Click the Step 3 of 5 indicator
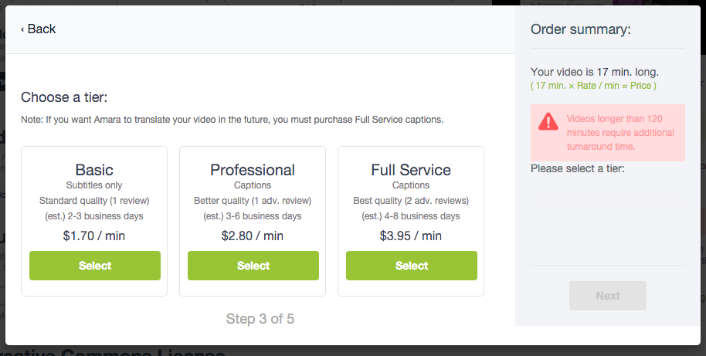Image resolution: width=706 pixels, height=356 pixels. (260, 319)
